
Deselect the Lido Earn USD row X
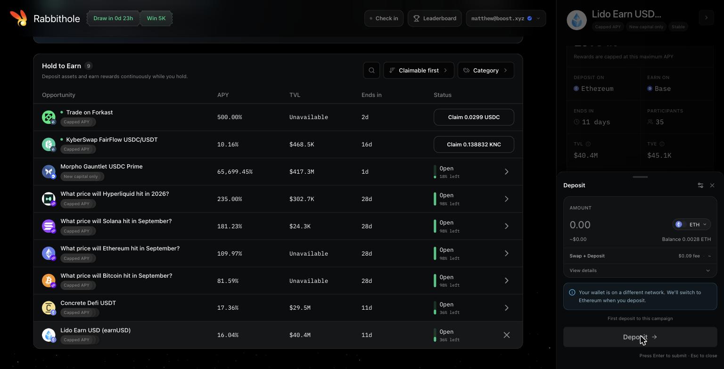(x=507, y=335)
